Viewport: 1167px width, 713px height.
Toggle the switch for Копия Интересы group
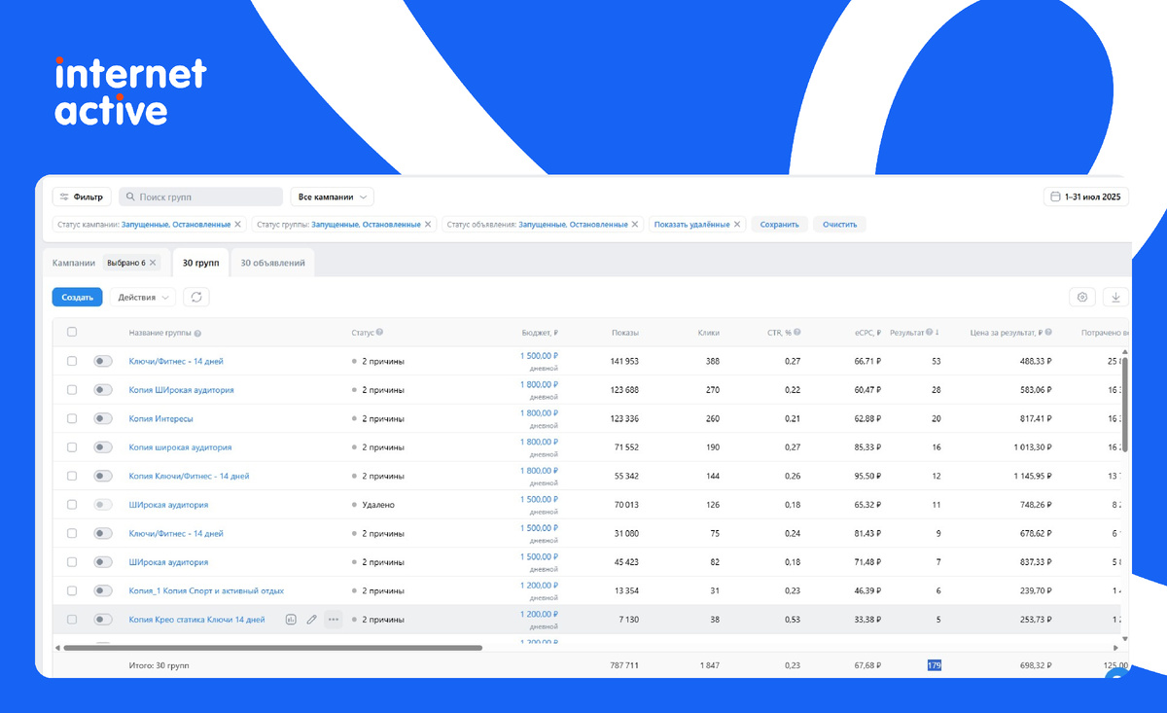click(x=103, y=419)
